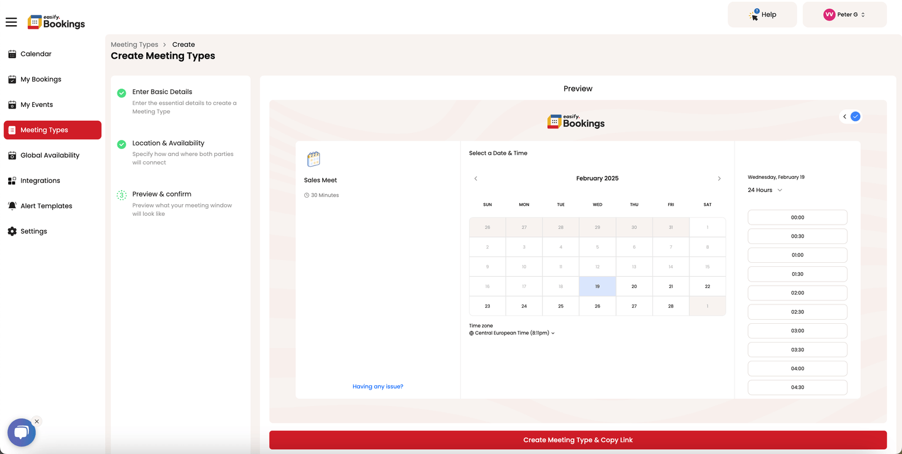902x454 pixels.
Task: Open the chat support bubble
Action: (x=22, y=433)
